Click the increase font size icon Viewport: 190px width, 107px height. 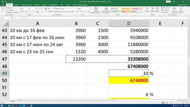point(37,9)
